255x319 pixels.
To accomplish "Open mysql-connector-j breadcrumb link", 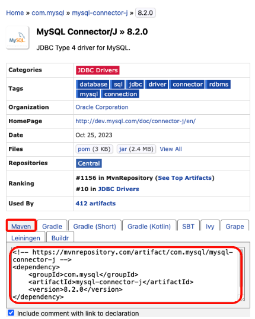I will [x=100, y=13].
